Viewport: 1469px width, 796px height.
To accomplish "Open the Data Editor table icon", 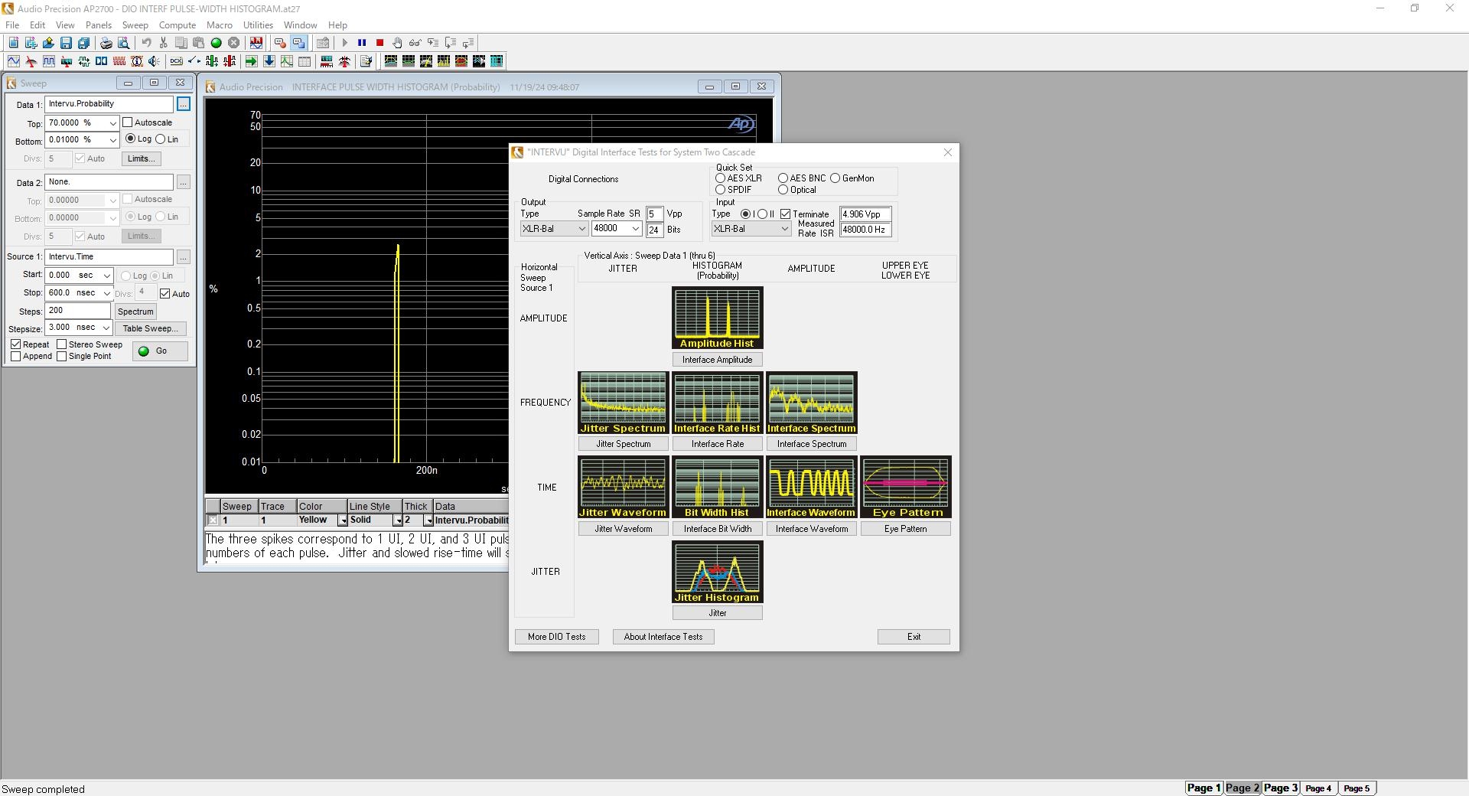I will pos(305,61).
